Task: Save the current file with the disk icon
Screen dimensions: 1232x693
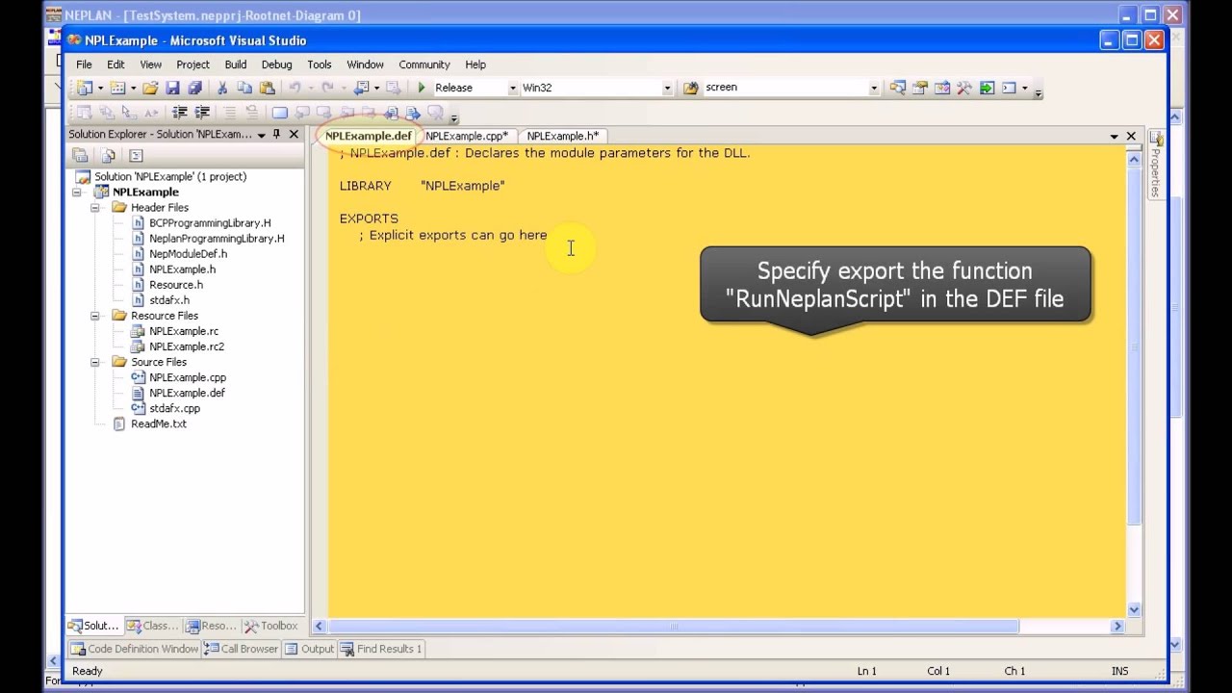Action: point(172,88)
